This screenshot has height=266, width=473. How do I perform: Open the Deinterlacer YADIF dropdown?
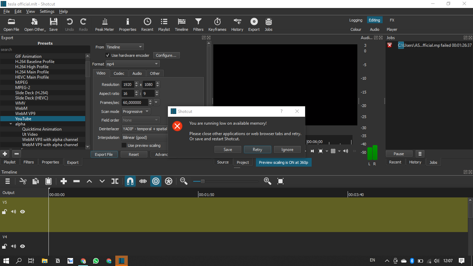pyautogui.click(x=145, y=129)
